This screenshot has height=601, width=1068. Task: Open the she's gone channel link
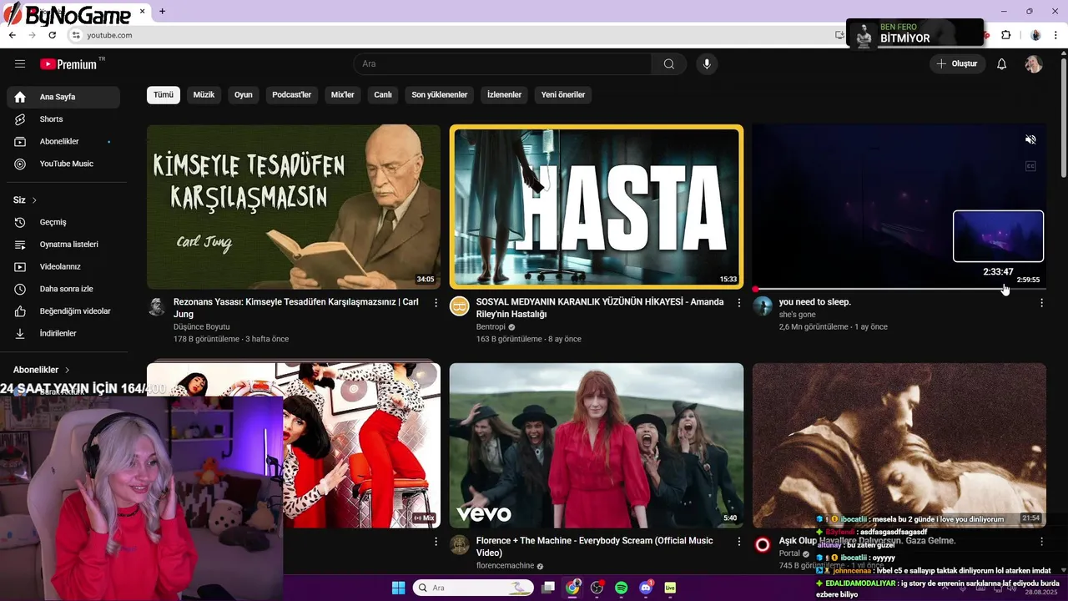point(798,315)
